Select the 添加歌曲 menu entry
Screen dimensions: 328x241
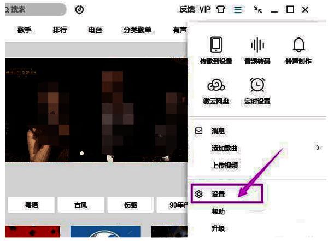point(225,148)
